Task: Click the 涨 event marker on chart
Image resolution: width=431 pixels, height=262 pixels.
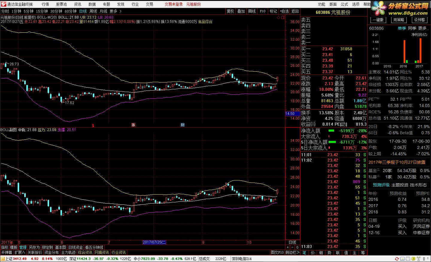Action: 133,125
